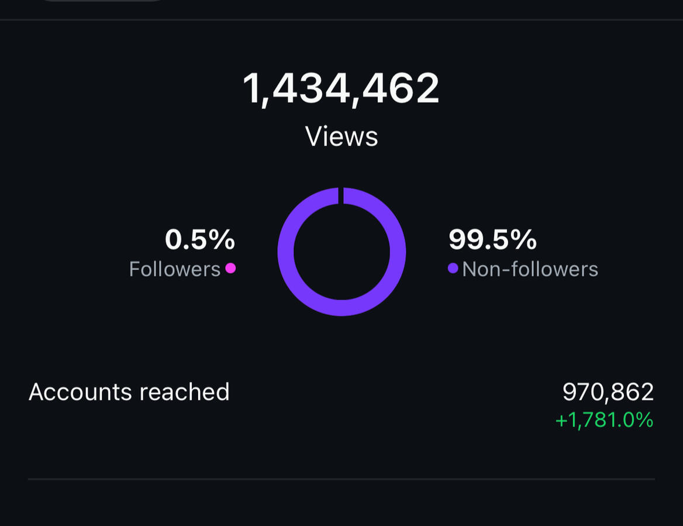Tap the hollow center of the donut chart
Viewport: 683px width, 526px height.
coord(341,252)
